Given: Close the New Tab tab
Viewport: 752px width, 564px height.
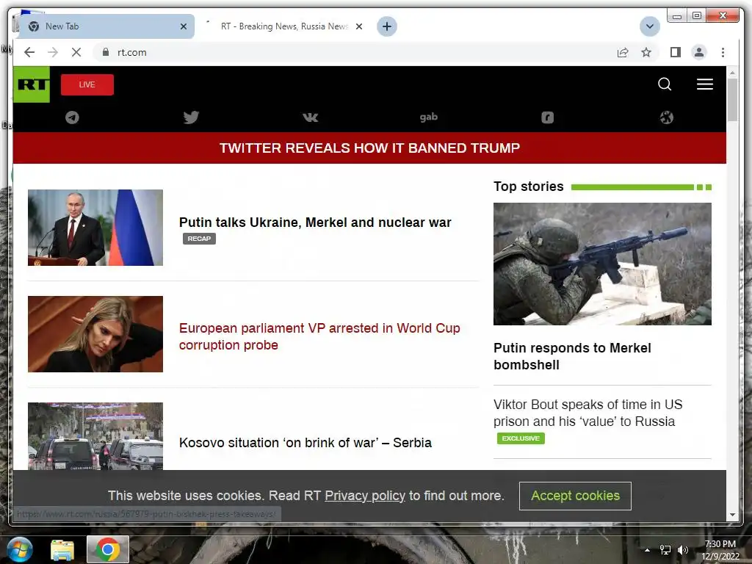Looking at the screenshot, I should 183,26.
